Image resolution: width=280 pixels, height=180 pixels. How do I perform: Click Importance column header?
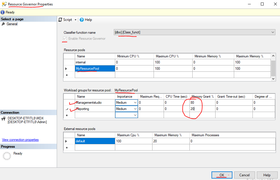126,97
